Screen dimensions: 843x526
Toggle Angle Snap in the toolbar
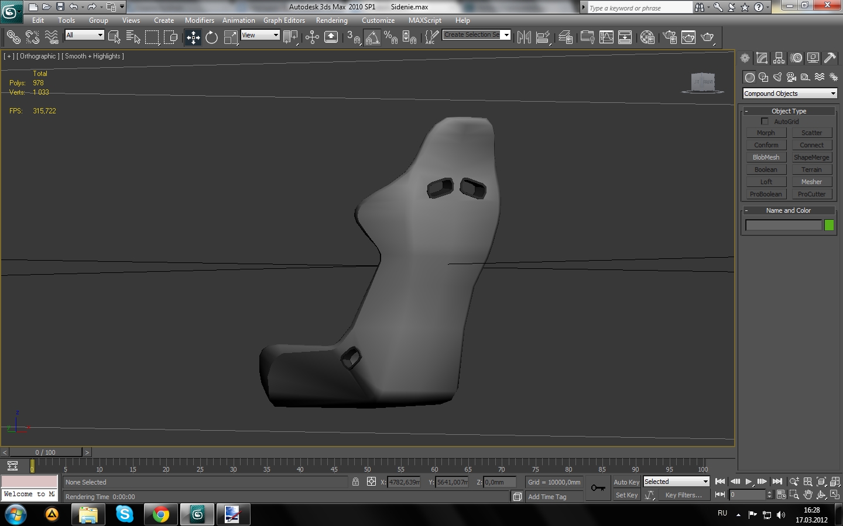pyautogui.click(x=372, y=38)
